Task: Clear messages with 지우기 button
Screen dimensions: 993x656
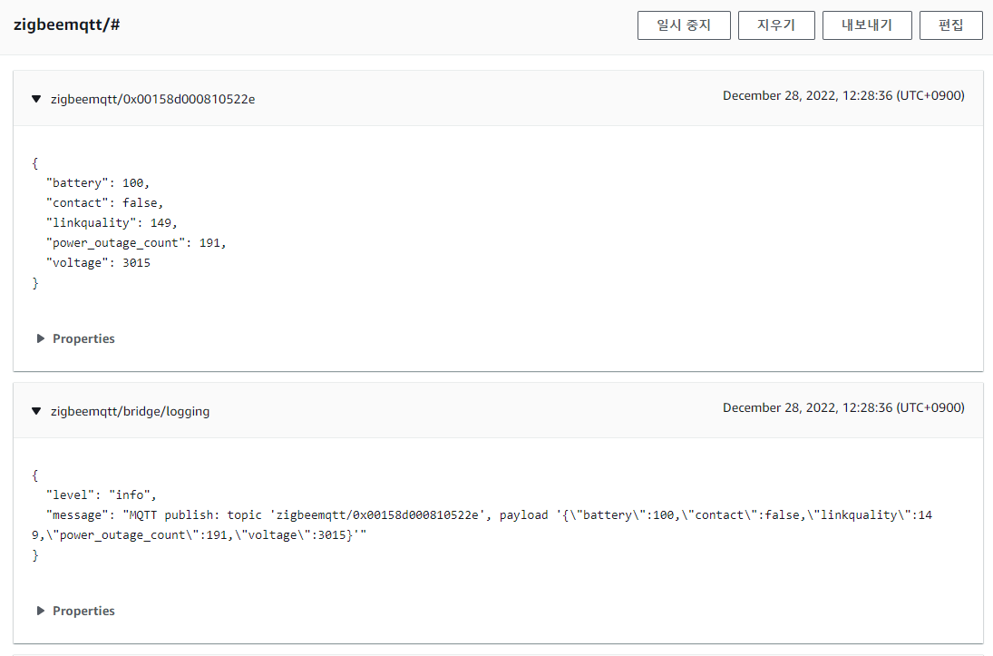Action: click(776, 25)
